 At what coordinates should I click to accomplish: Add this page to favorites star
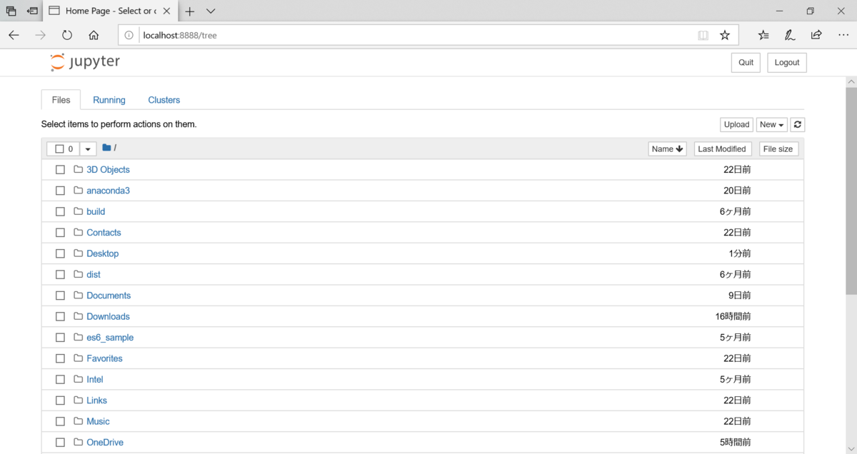pyautogui.click(x=725, y=35)
